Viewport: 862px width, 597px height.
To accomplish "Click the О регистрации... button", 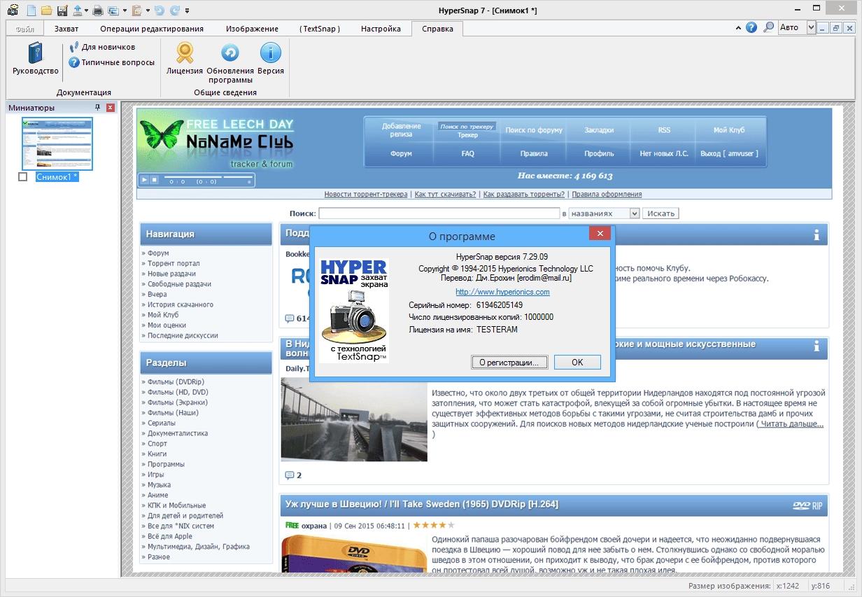I will 509,363.
